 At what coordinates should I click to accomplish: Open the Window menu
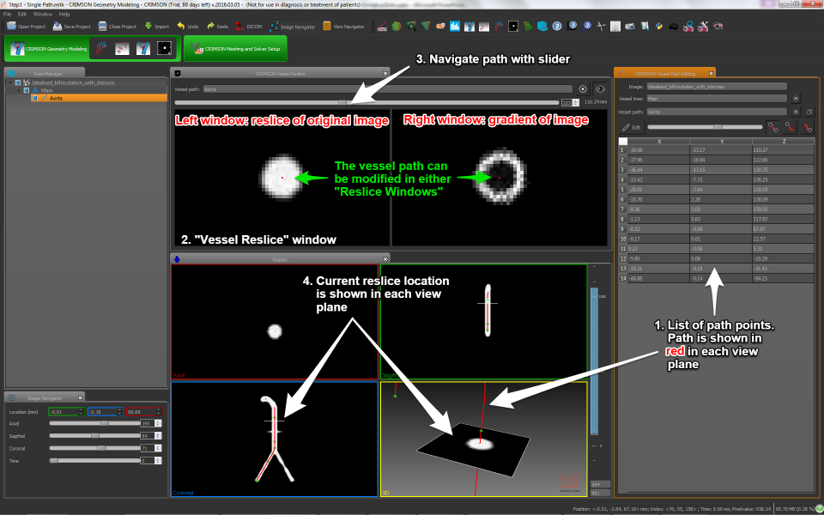point(42,15)
